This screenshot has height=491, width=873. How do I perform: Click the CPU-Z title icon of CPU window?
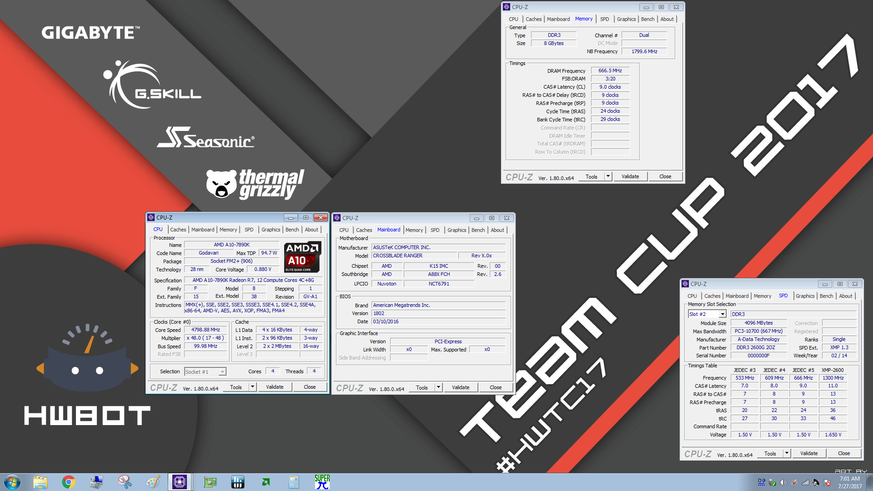151,217
